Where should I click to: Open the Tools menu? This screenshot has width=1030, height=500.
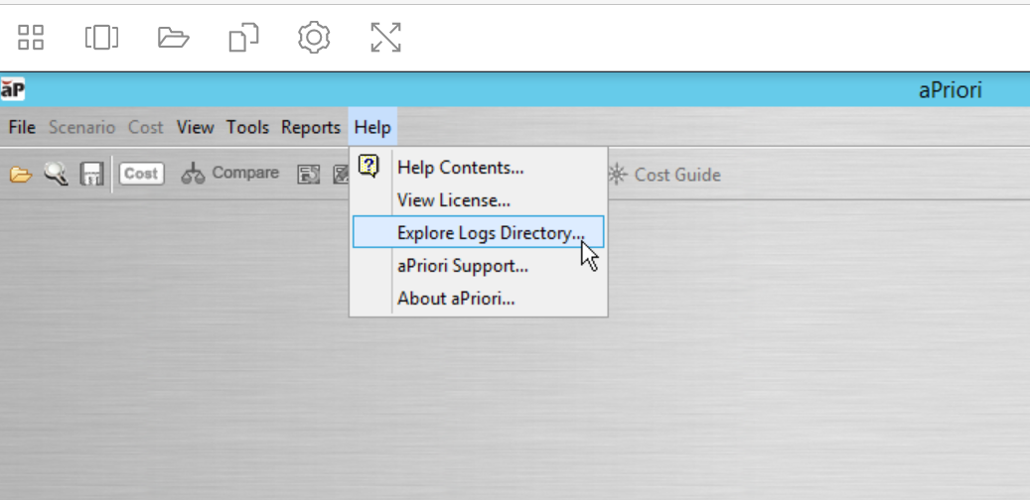pos(247,127)
